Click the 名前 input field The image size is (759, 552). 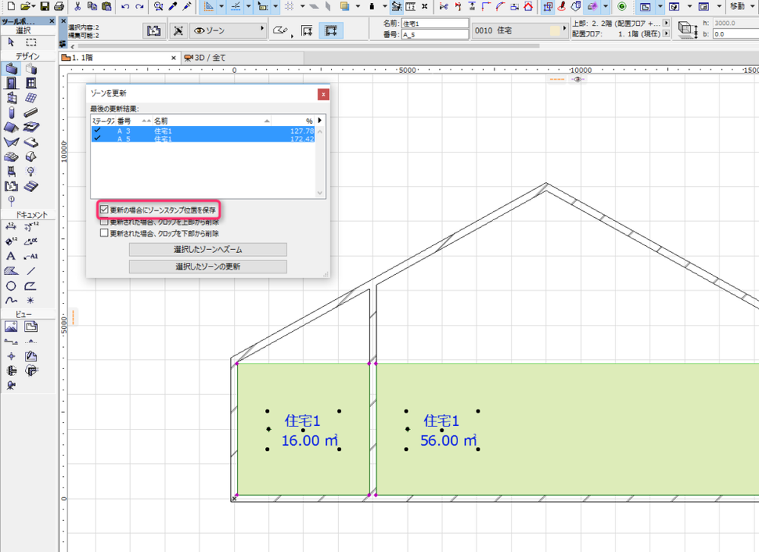click(435, 24)
